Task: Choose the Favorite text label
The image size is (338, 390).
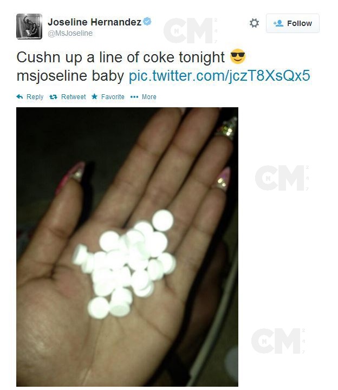Action: (113, 97)
